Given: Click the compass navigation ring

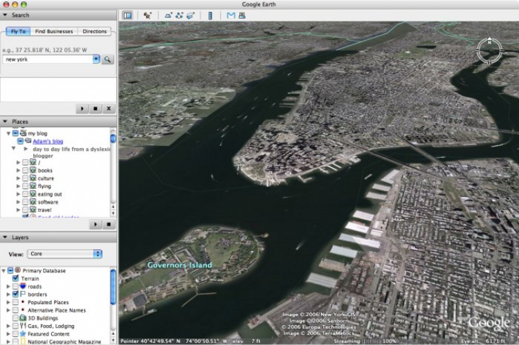Looking at the screenshot, I should tap(489, 50).
